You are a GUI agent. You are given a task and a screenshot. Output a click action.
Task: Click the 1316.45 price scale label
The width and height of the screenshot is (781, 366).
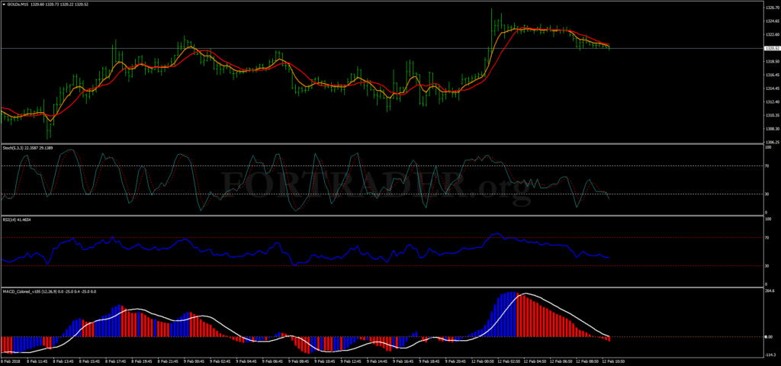772,75
